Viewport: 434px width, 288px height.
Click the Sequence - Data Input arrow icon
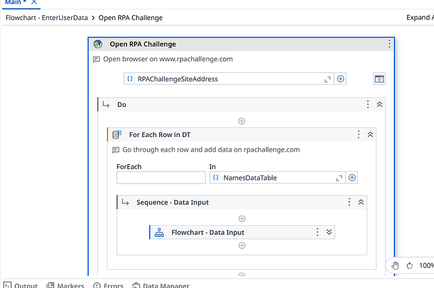pyautogui.click(x=125, y=202)
